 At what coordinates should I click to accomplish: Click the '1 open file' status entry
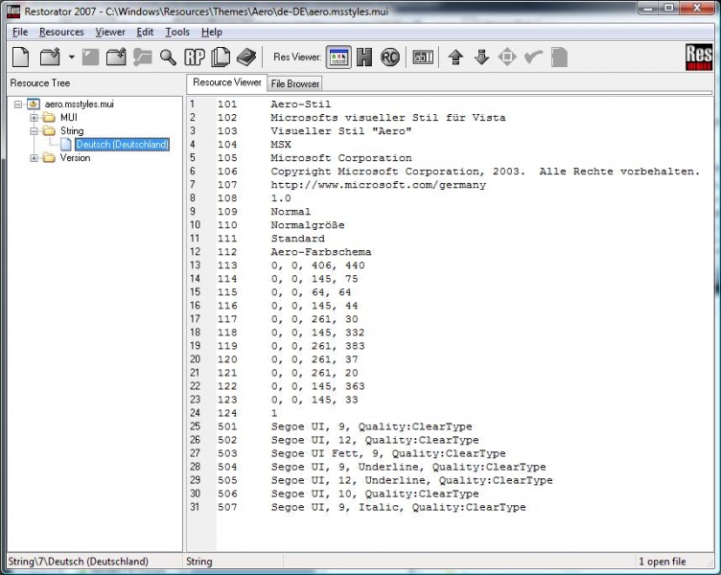coord(663,562)
